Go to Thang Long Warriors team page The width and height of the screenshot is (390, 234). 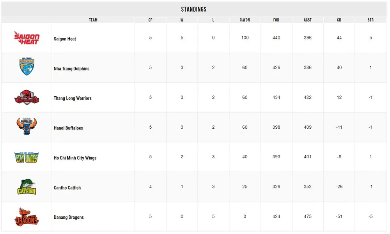[73, 98]
